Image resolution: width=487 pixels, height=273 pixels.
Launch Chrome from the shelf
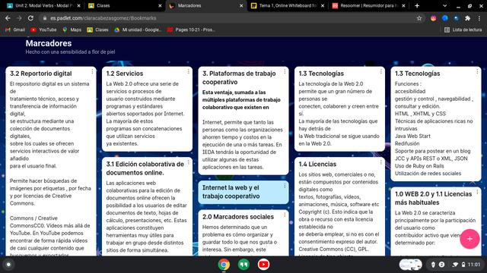[224, 265]
